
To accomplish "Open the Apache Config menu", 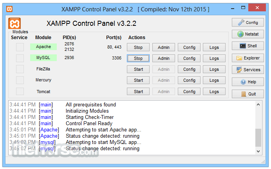I will point(189,47).
